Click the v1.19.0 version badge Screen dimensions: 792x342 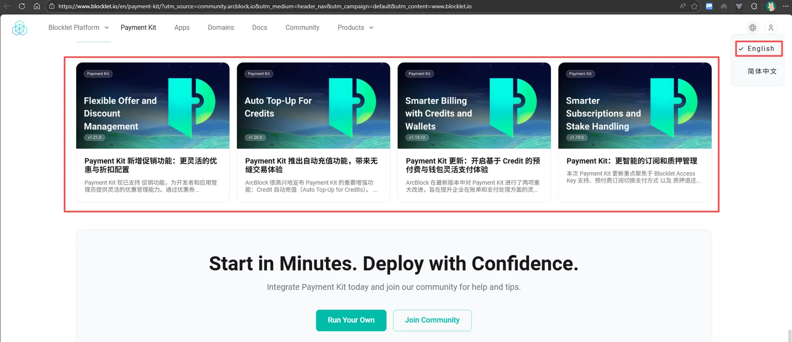click(577, 138)
